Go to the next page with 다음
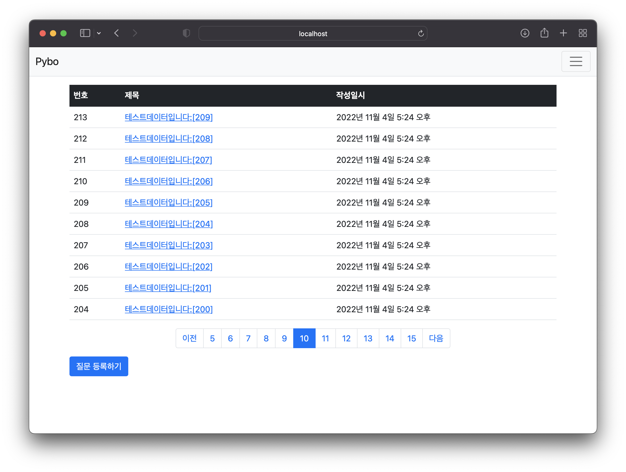The width and height of the screenshot is (626, 472). [x=436, y=338]
